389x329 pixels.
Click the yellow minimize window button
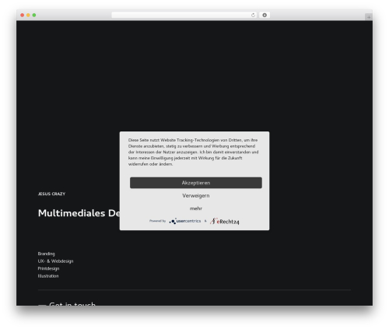click(28, 15)
